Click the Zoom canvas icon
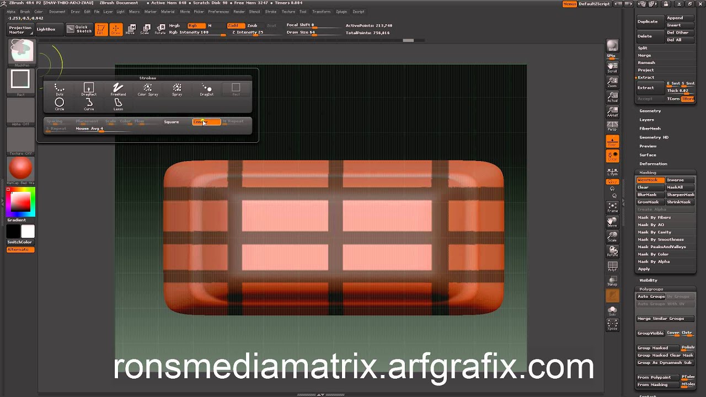706x397 pixels. click(612, 82)
